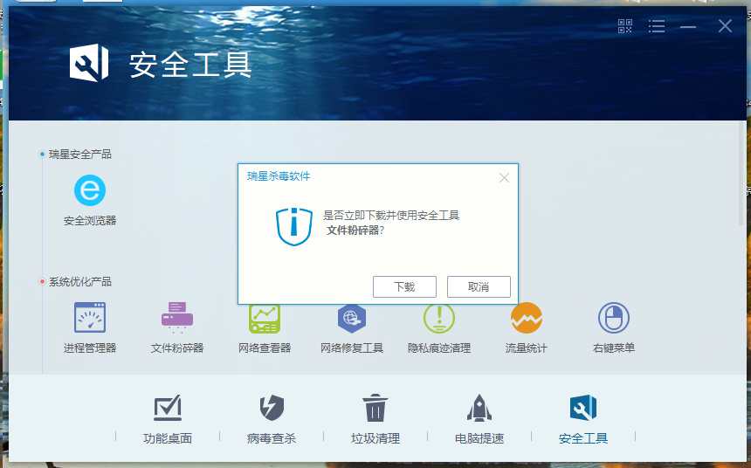This screenshot has height=468, width=751.
Task: Minimize the 安全工具 window
Action: pyautogui.click(x=688, y=27)
